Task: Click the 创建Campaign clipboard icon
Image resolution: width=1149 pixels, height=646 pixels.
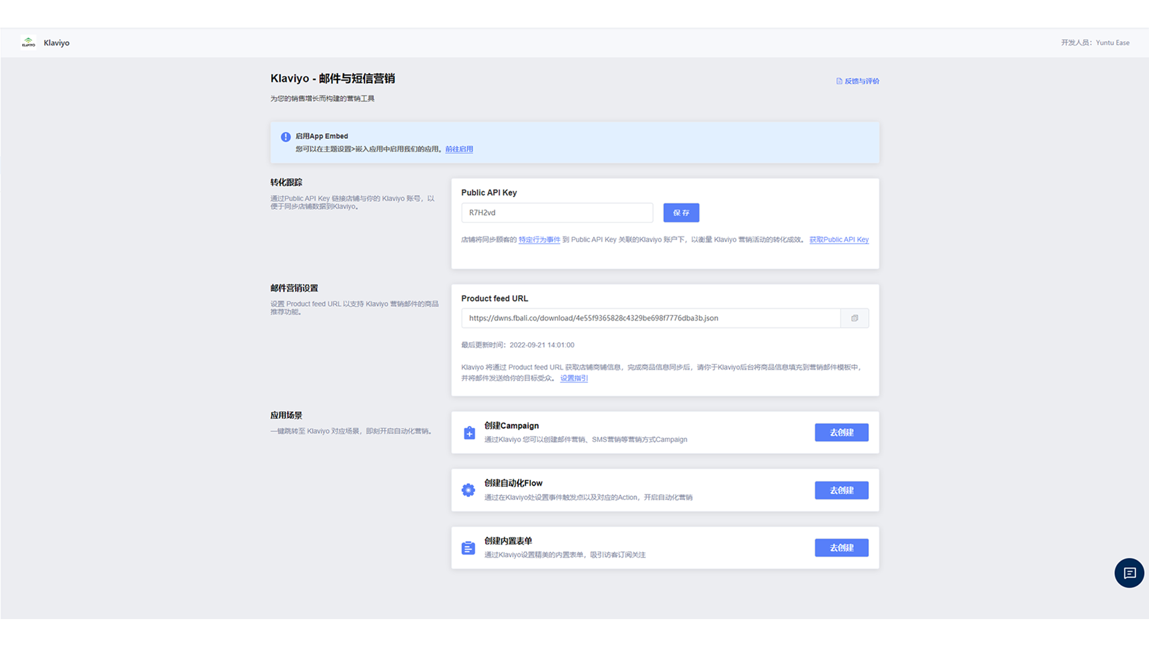Action: pyautogui.click(x=469, y=433)
